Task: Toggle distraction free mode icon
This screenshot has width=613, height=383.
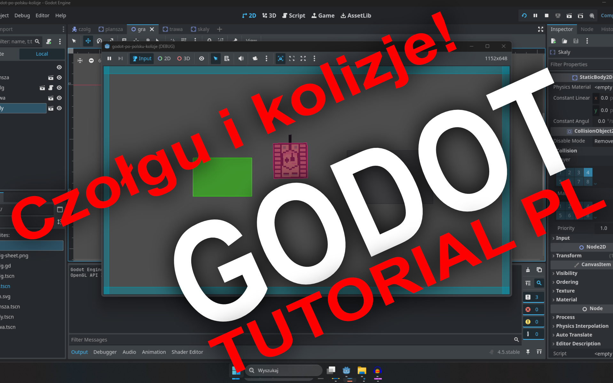Action: 540,29
